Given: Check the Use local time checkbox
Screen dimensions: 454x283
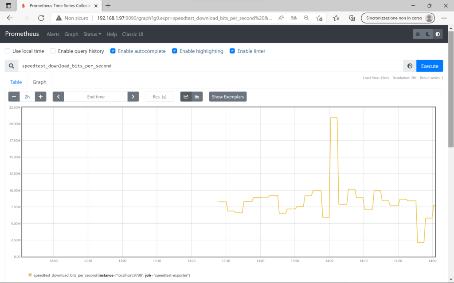Looking at the screenshot, I should (x=7, y=51).
